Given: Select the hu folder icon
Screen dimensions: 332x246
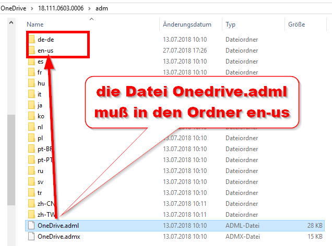Looking at the screenshot, I should (31, 83).
